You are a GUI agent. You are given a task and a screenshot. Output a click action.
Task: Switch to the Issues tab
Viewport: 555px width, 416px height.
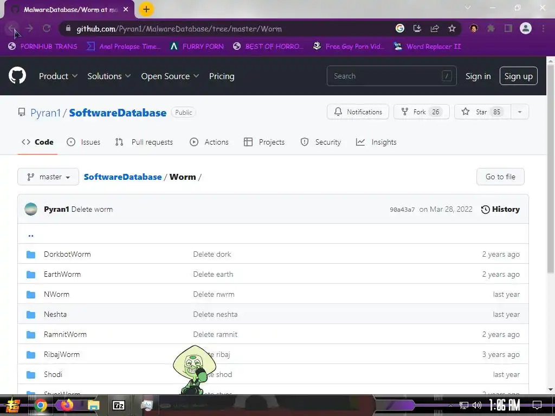83,142
